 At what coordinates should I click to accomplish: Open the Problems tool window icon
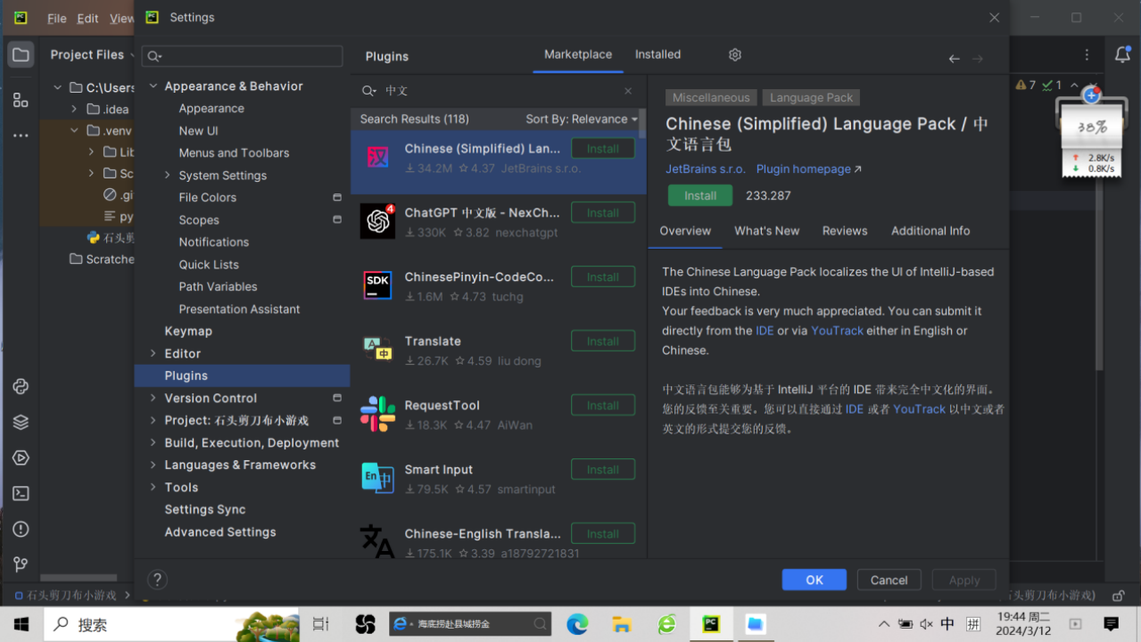tap(21, 529)
